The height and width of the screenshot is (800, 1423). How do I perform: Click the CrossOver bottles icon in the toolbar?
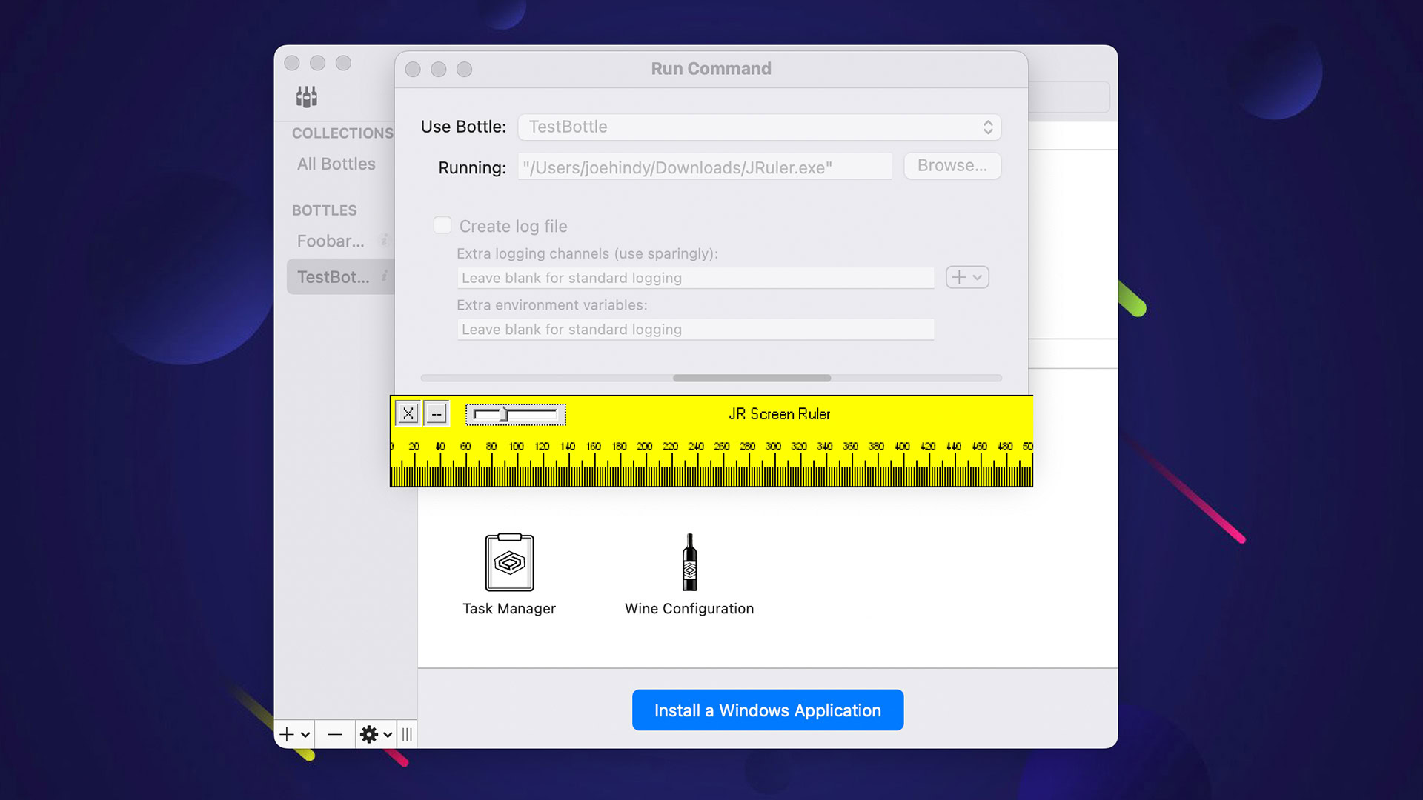(307, 96)
